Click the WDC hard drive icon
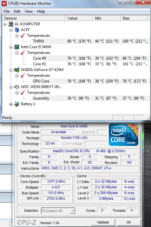Screen dimensions: 151x227 [x=17, y=87]
